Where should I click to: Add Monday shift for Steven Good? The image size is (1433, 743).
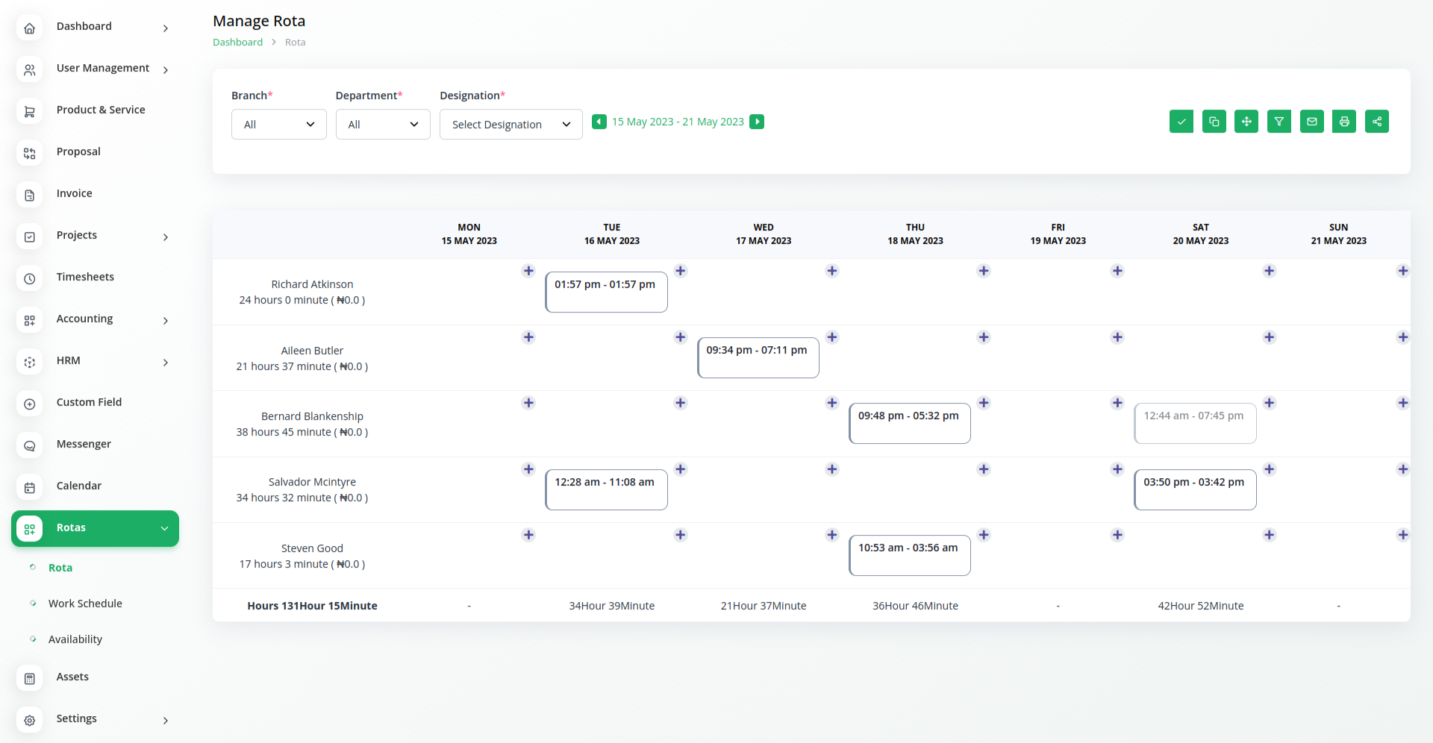(528, 535)
